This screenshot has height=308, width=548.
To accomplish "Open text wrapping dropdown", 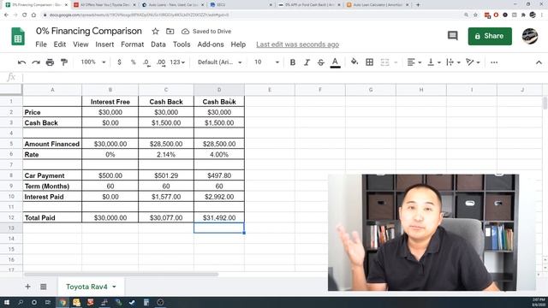I will (x=453, y=62).
